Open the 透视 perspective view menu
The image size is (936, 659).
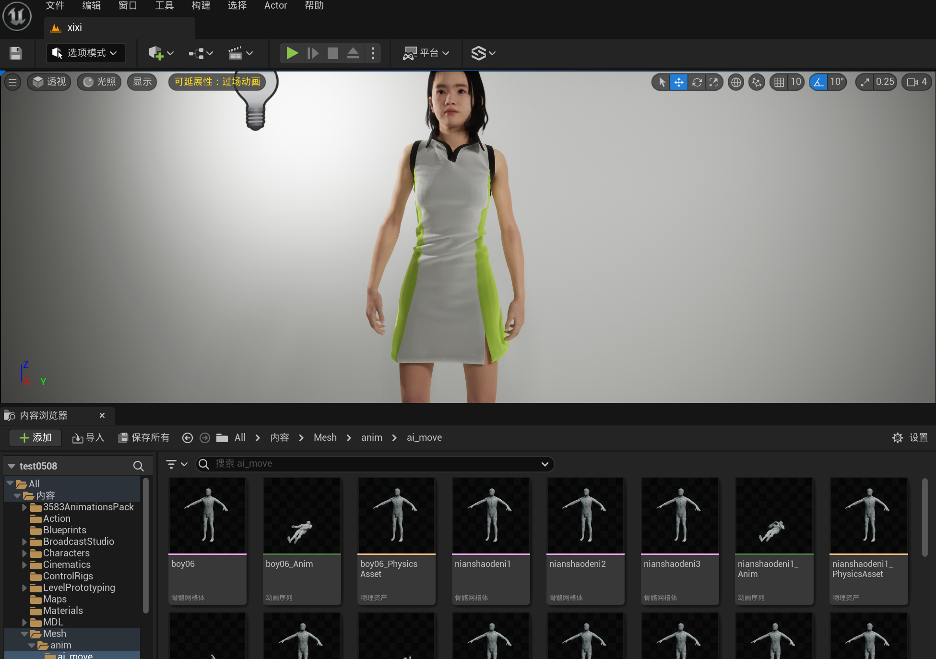click(x=49, y=82)
